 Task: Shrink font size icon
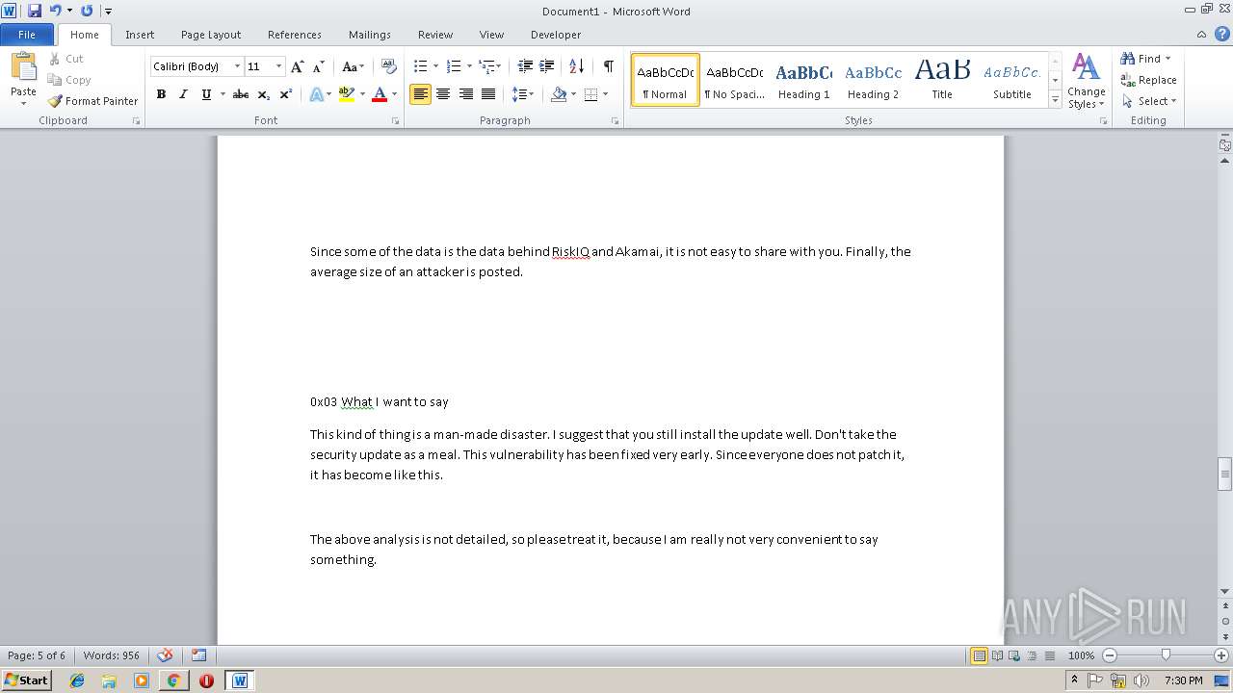[x=318, y=66]
